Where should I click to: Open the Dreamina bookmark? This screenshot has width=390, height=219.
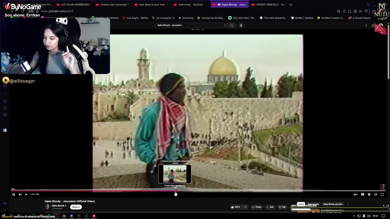point(186,18)
